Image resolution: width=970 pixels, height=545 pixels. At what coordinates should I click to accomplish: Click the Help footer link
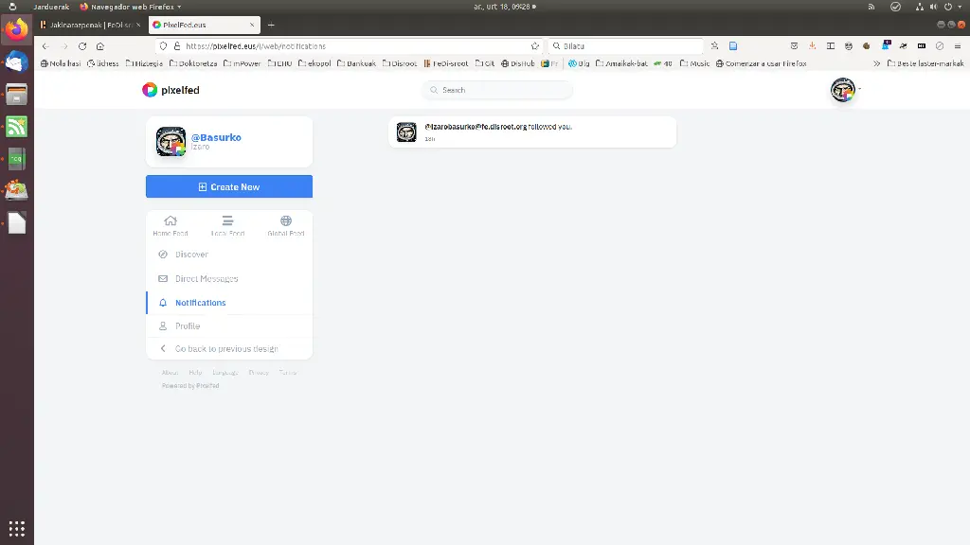(x=195, y=373)
